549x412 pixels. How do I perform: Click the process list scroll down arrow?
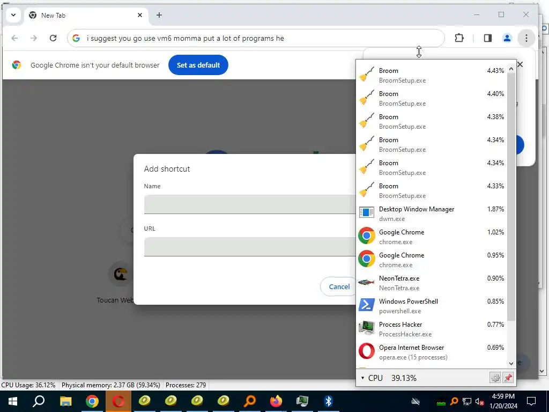coord(511,364)
